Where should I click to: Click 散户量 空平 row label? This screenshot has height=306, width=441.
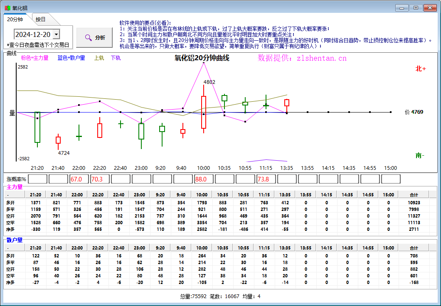click(10, 276)
